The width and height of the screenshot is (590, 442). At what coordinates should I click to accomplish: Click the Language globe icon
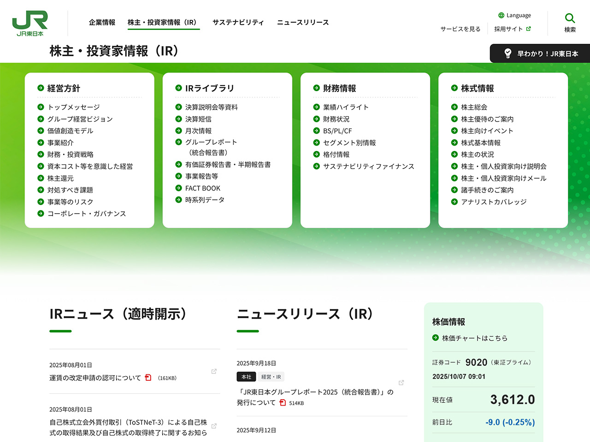tap(501, 15)
